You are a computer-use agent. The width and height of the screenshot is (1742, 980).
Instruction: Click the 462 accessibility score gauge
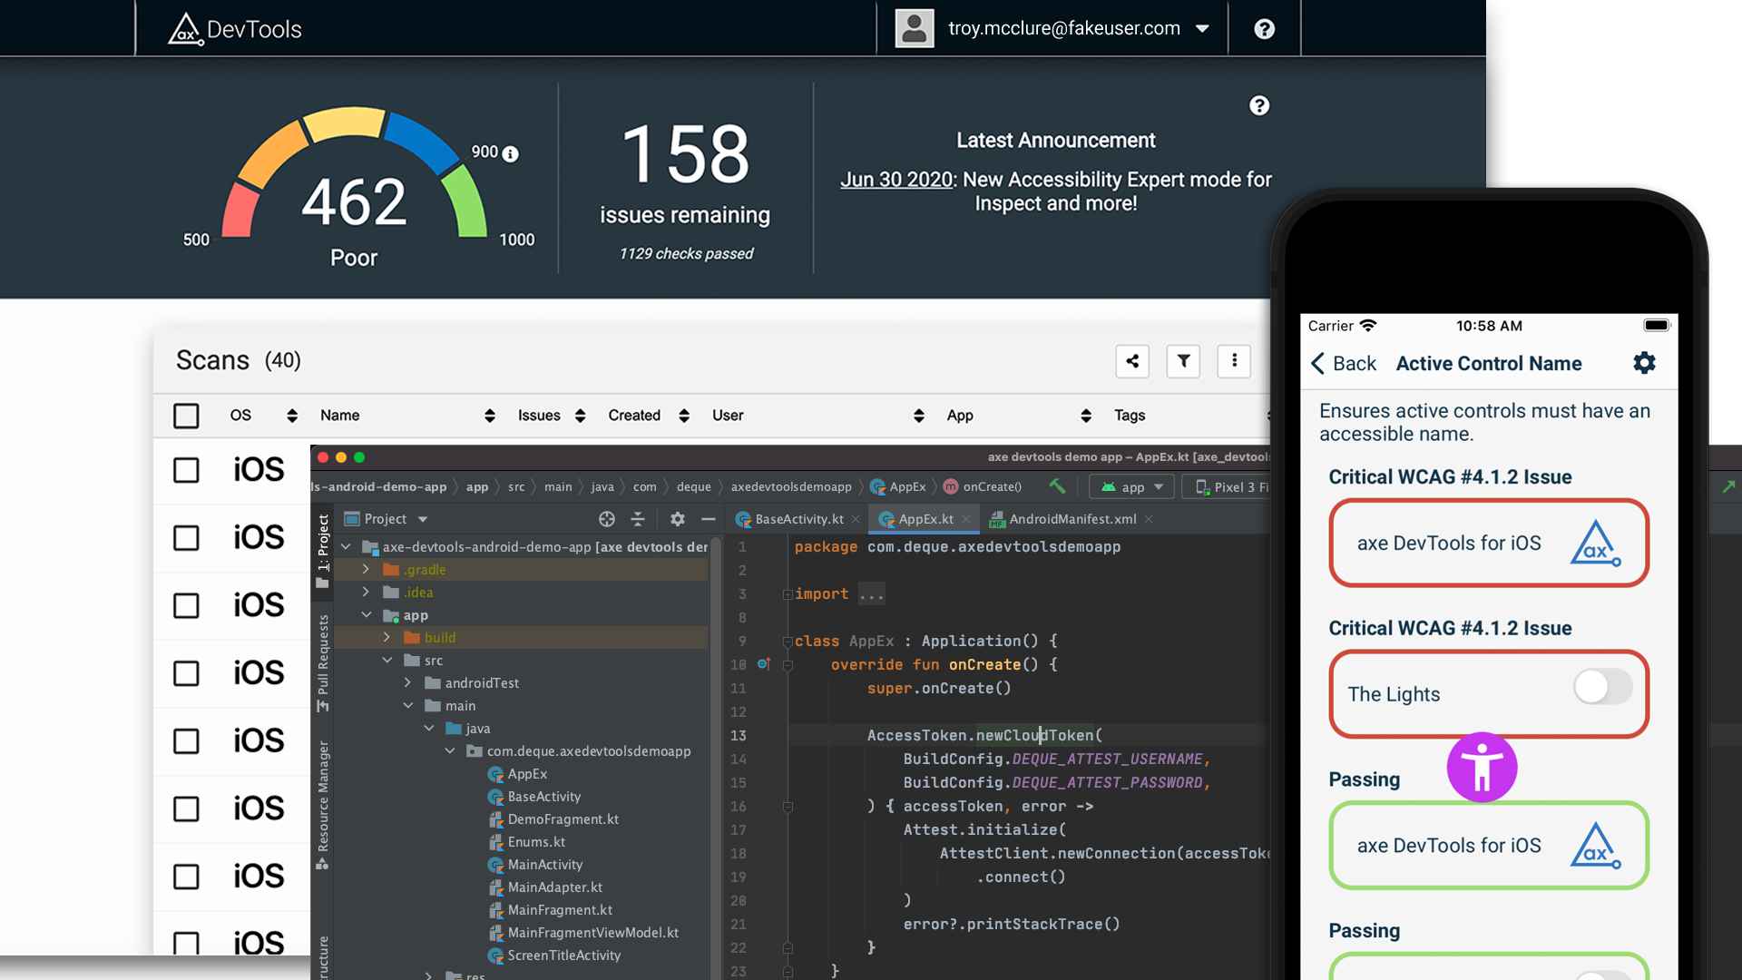(354, 201)
